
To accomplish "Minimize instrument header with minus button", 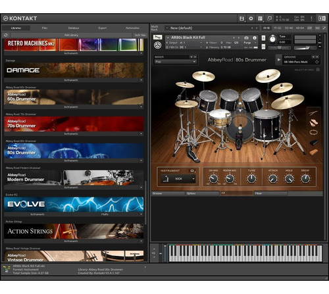I will pyautogui.click(x=320, y=39).
